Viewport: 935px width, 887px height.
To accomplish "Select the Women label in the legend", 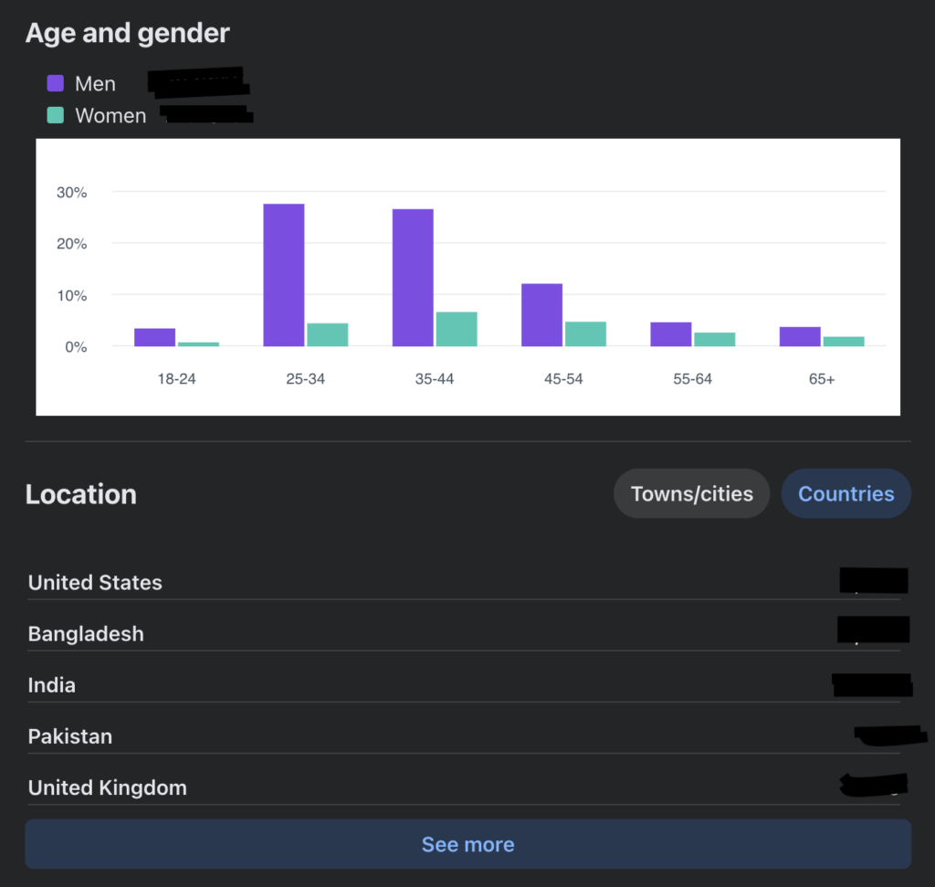I will [111, 115].
